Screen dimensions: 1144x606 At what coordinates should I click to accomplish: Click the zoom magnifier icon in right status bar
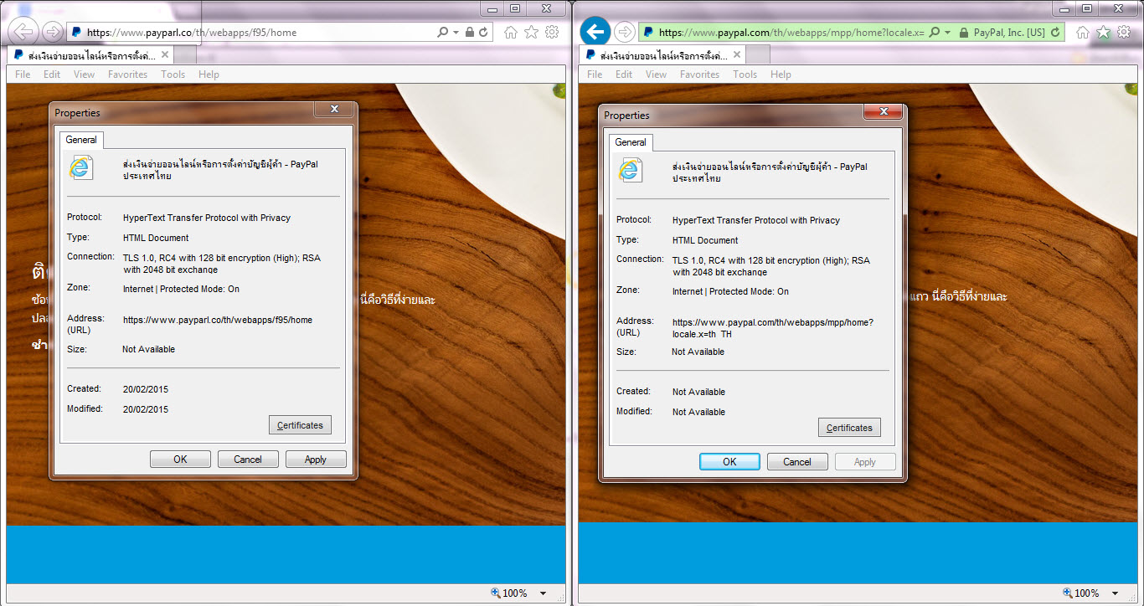pos(1067,593)
